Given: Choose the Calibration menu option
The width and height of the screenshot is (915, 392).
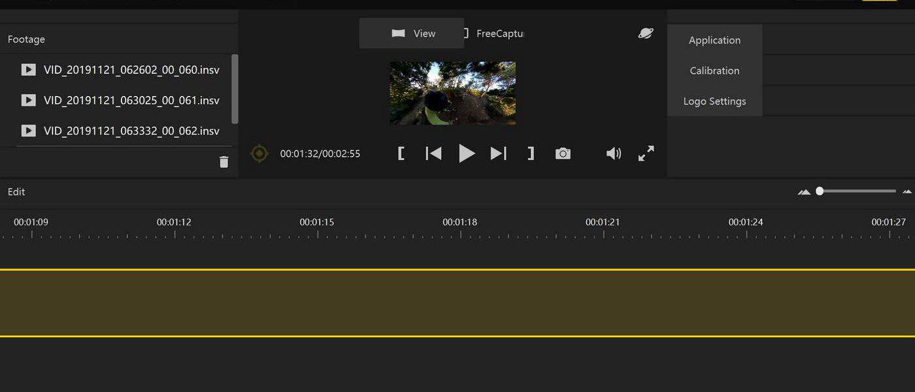Looking at the screenshot, I should pos(714,71).
